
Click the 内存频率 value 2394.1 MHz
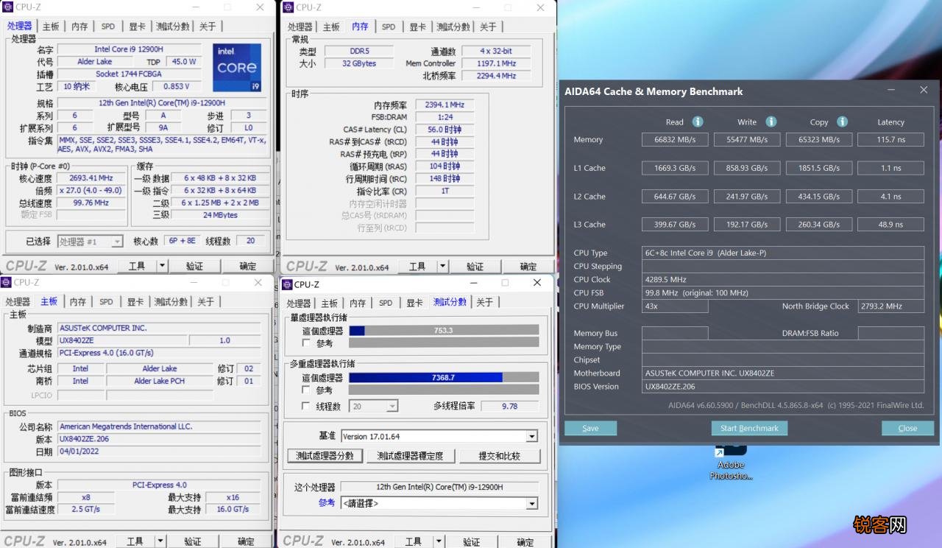(x=445, y=105)
